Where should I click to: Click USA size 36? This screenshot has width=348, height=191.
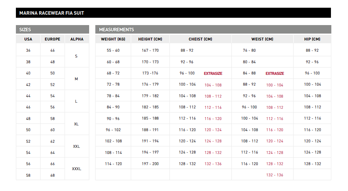tap(28, 51)
